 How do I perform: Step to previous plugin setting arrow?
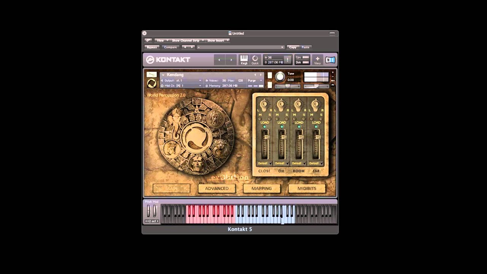click(185, 47)
